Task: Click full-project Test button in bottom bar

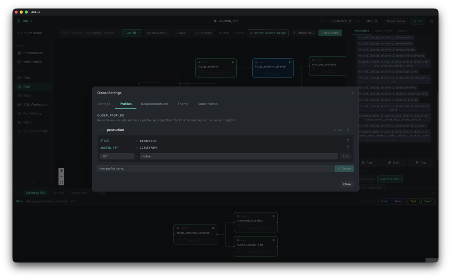Action: 413,201
